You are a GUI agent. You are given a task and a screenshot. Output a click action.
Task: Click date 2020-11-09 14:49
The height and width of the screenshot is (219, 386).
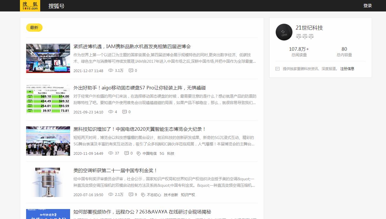click(88, 153)
